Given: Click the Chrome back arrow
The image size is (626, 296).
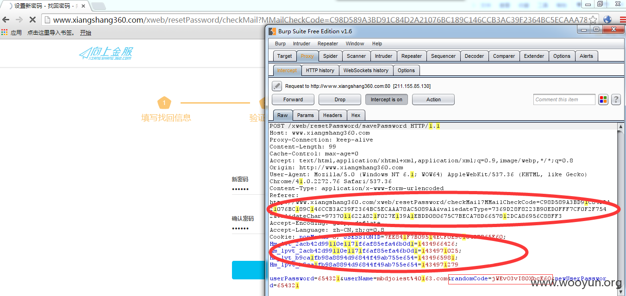Looking at the screenshot, I should click(x=6, y=20).
